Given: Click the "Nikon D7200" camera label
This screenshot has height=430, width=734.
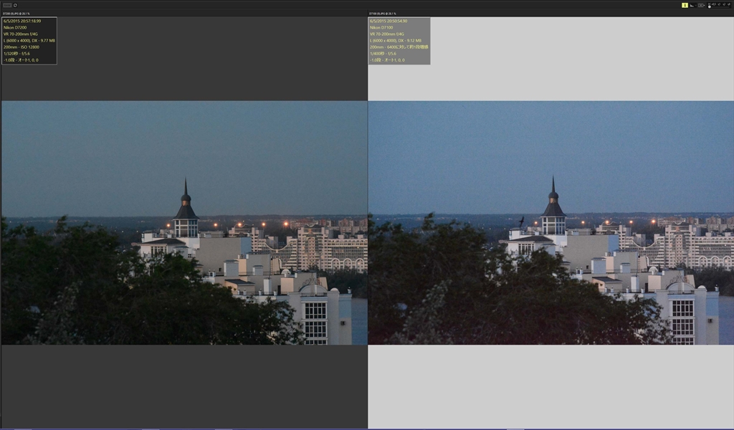Looking at the screenshot, I should pyautogui.click(x=15, y=28).
